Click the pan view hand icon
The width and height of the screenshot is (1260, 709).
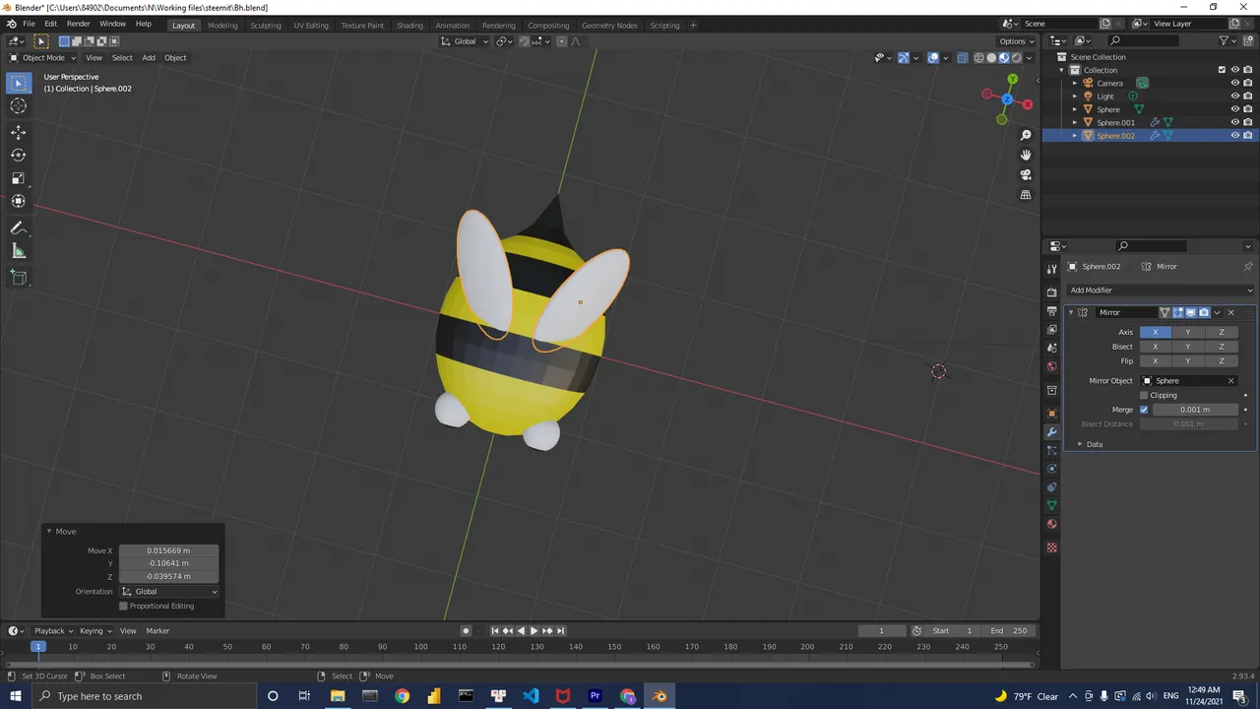[1026, 155]
